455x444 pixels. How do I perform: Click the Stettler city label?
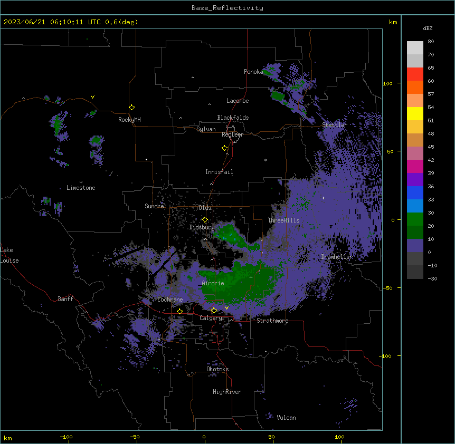tap(335, 125)
